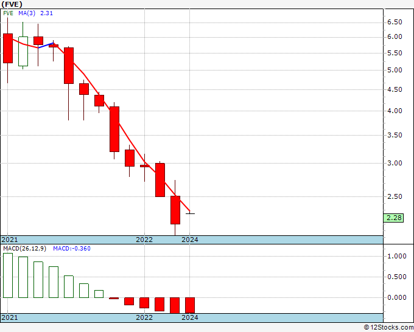Viewport: 414px width, 332px height.
Task: Click the first red candlestick at 2021
Action: point(8,48)
